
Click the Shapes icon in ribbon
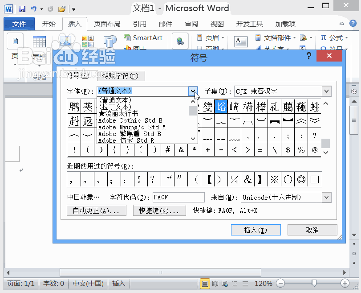point(110,41)
